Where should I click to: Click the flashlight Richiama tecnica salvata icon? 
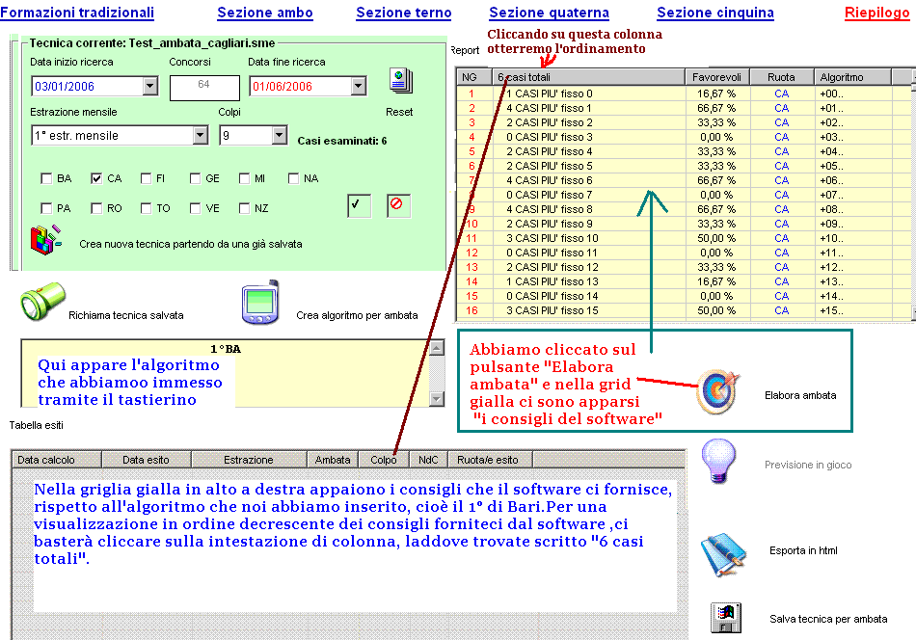click(x=42, y=302)
